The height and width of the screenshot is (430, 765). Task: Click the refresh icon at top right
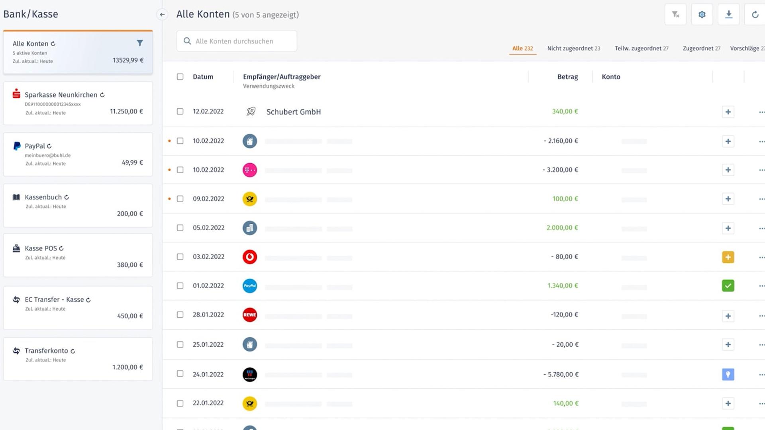point(755,15)
